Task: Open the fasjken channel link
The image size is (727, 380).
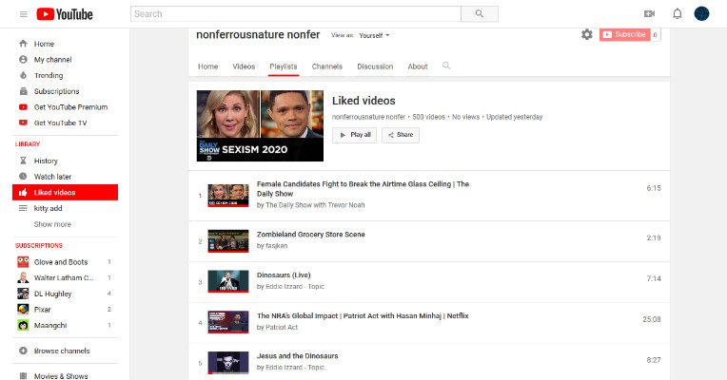Action: click(x=276, y=246)
